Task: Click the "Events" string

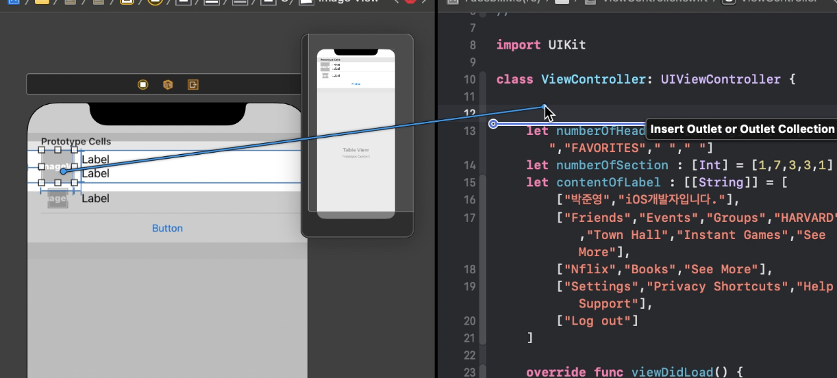Action: click(x=669, y=218)
